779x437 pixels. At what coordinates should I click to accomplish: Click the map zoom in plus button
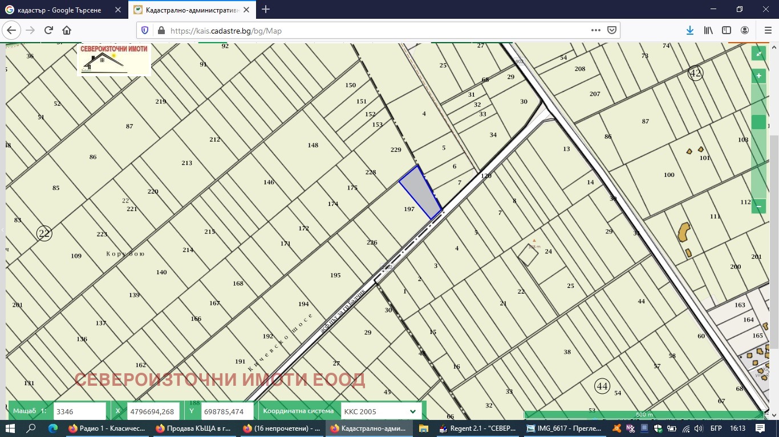(x=758, y=76)
